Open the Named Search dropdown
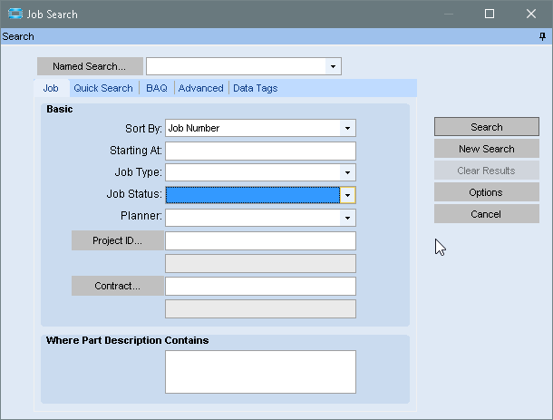Screen dimensions: 553x420 pos(333,66)
